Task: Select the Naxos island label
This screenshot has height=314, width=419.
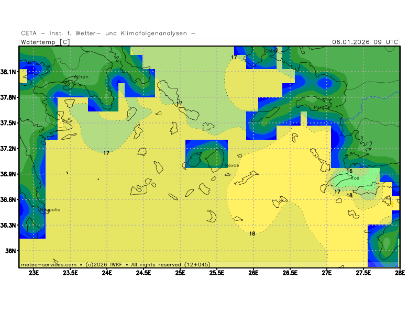Action: pyautogui.click(x=231, y=165)
